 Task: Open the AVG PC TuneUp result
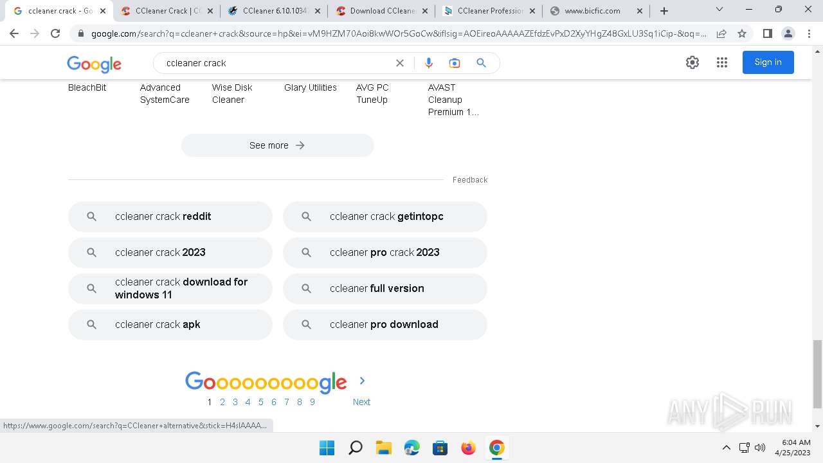click(x=372, y=94)
